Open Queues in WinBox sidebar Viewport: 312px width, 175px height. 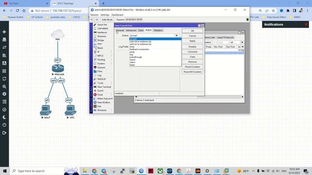(x=101, y=68)
